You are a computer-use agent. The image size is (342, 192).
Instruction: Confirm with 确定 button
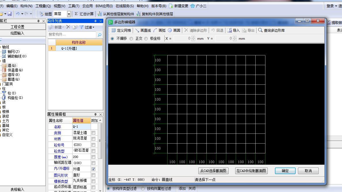285,171
